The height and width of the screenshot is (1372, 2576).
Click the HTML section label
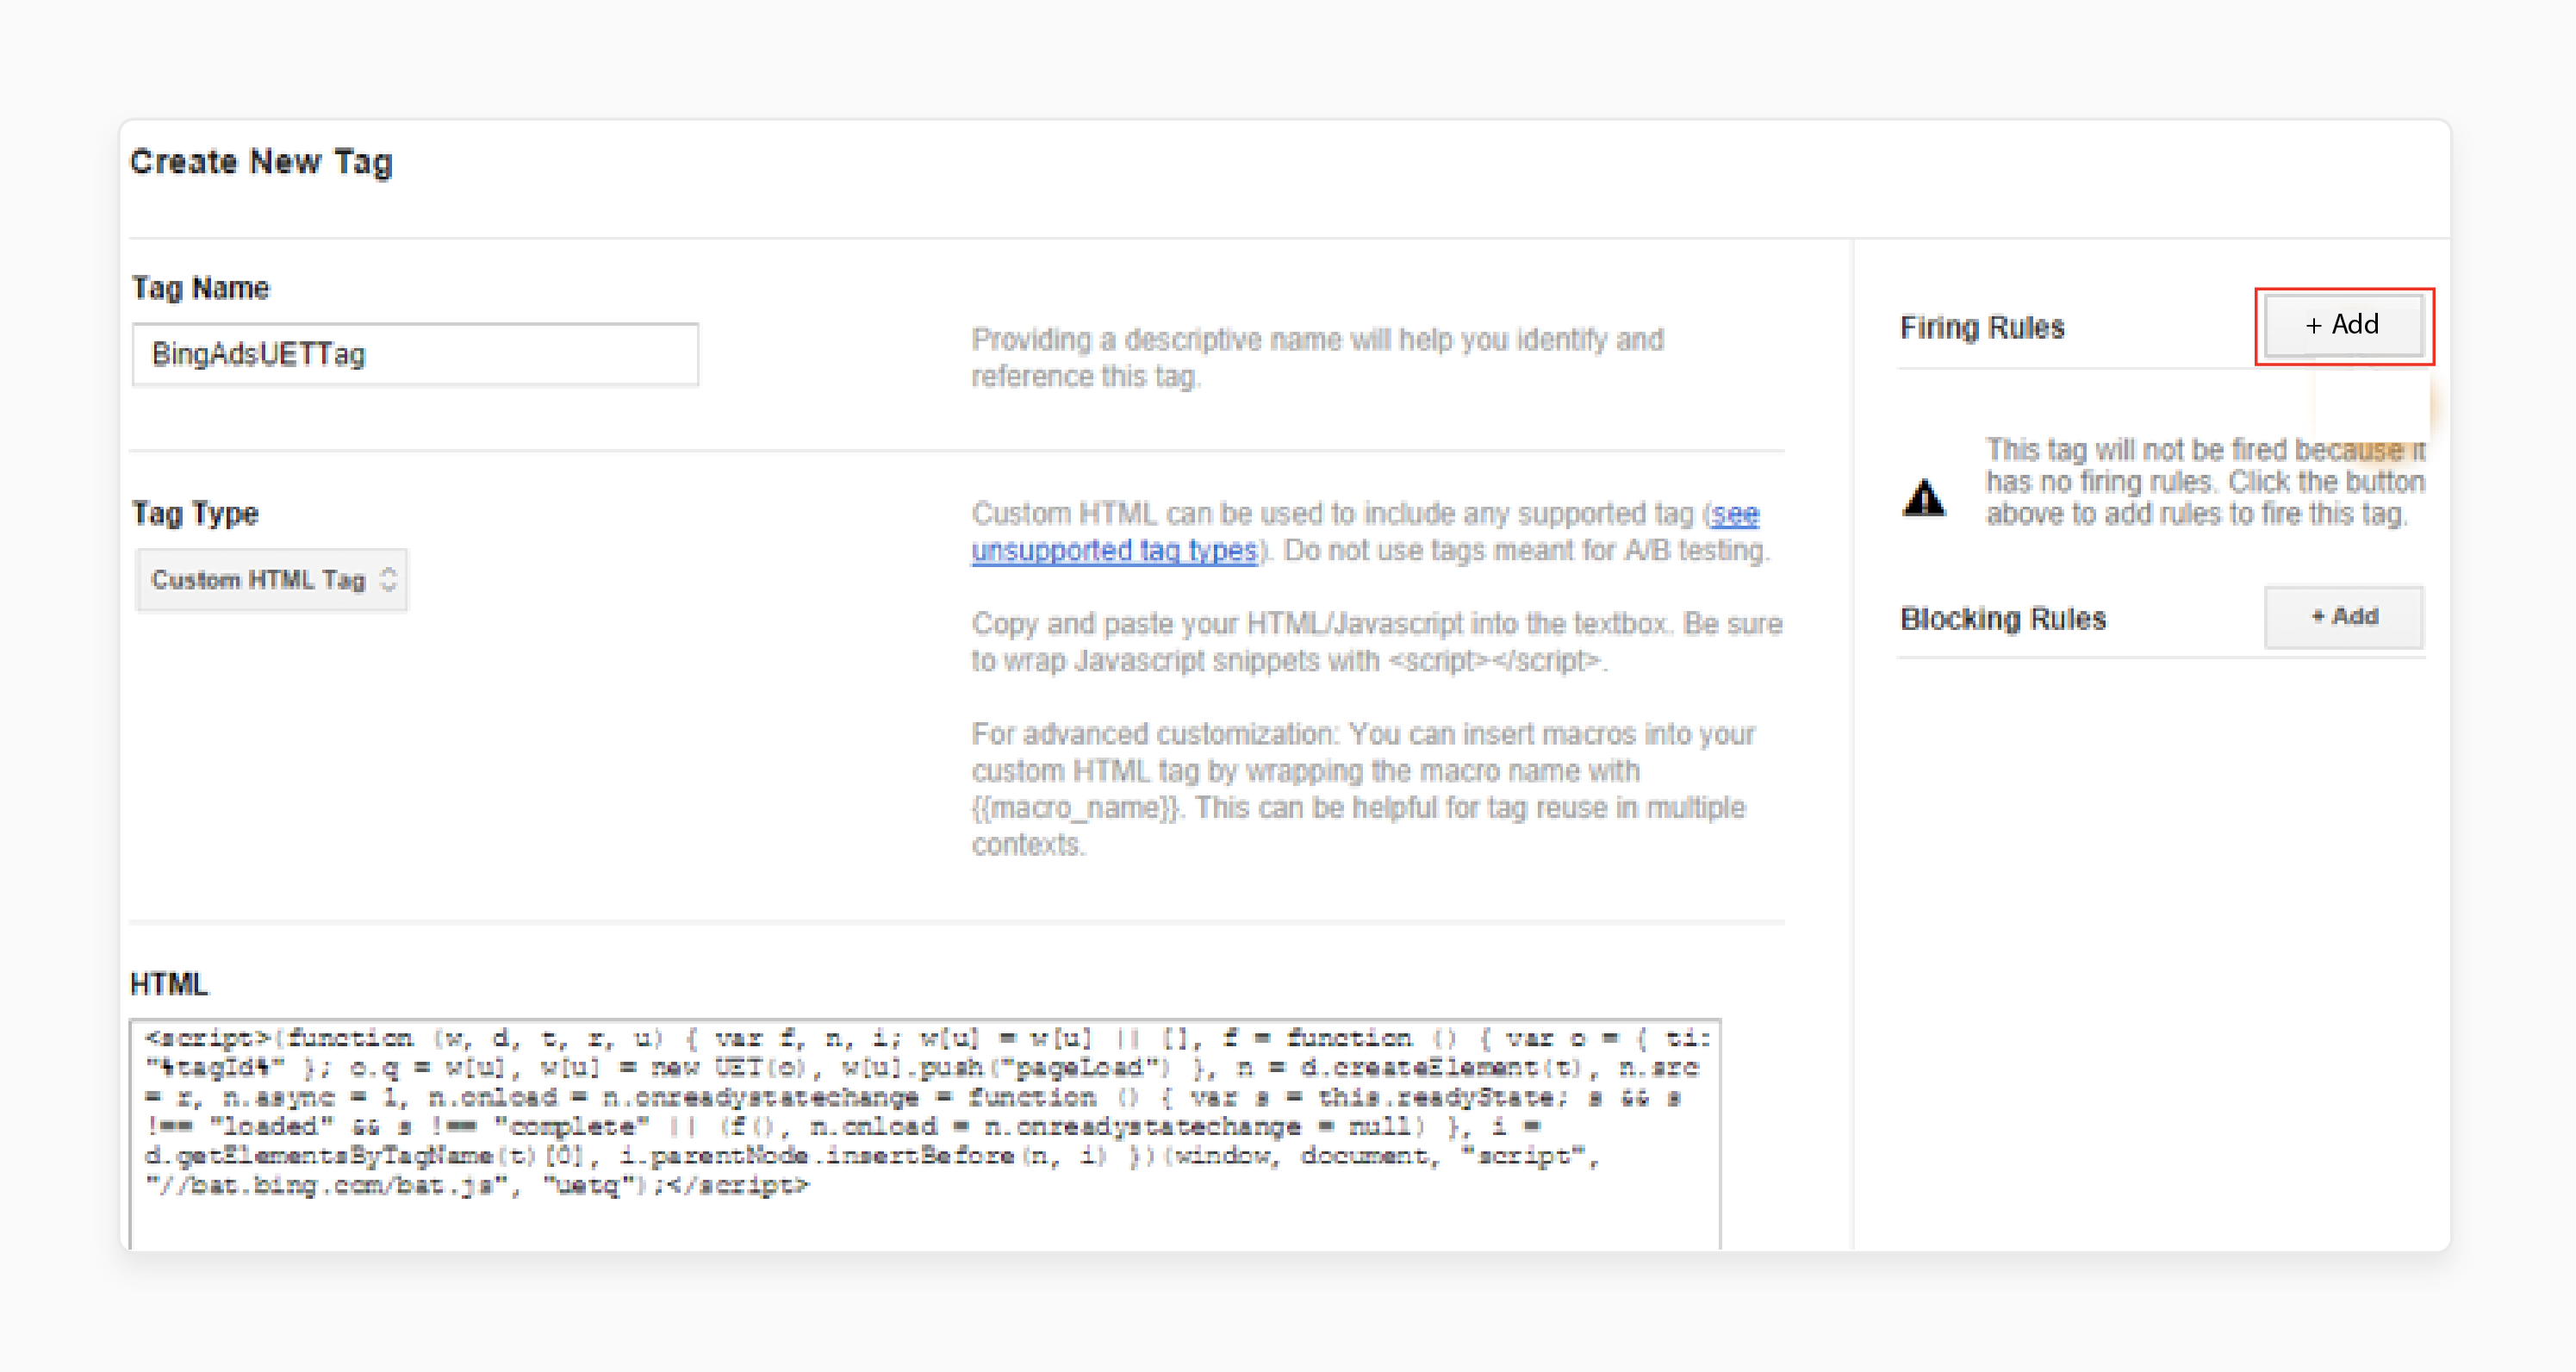(169, 985)
